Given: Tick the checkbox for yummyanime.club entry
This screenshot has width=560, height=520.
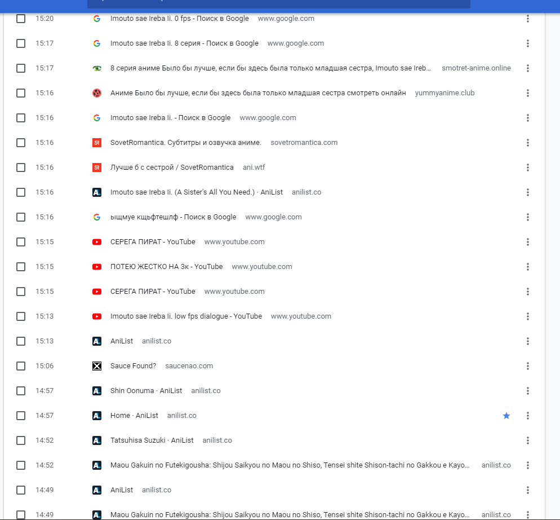Looking at the screenshot, I should 21,93.
